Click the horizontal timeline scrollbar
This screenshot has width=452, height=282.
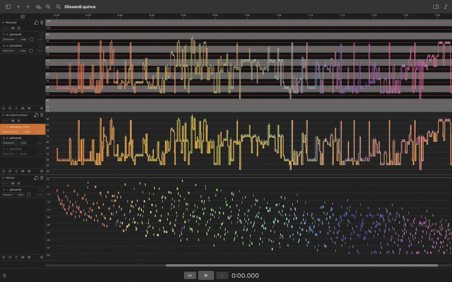[302, 265]
